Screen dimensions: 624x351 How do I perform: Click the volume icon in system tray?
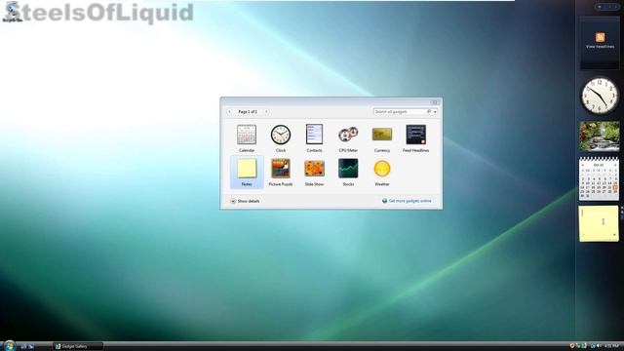point(599,346)
